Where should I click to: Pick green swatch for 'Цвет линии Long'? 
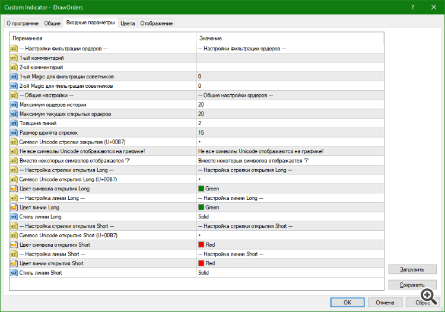(201, 208)
